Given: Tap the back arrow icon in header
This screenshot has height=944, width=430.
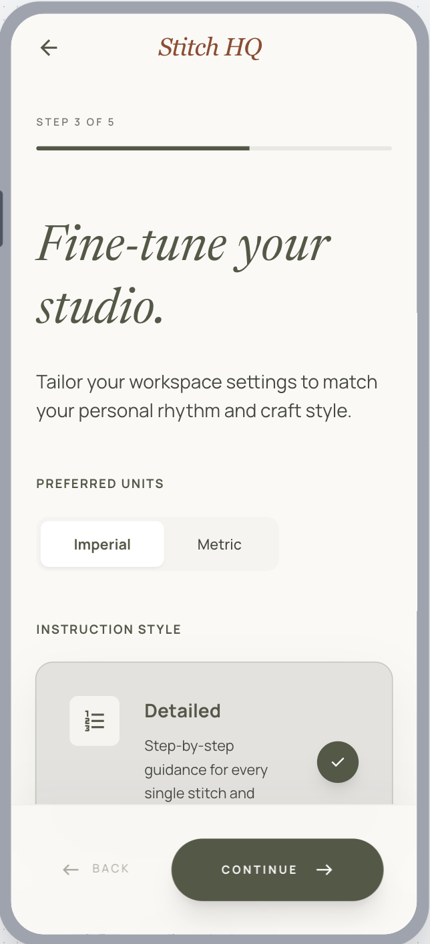Looking at the screenshot, I should coord(49,47).
